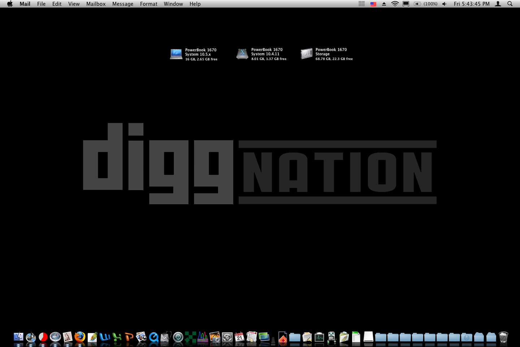This screenshot has height=347, width=520.
Task: Open the green spreadsheet document in Dock
Action: [x=356, y=337]
